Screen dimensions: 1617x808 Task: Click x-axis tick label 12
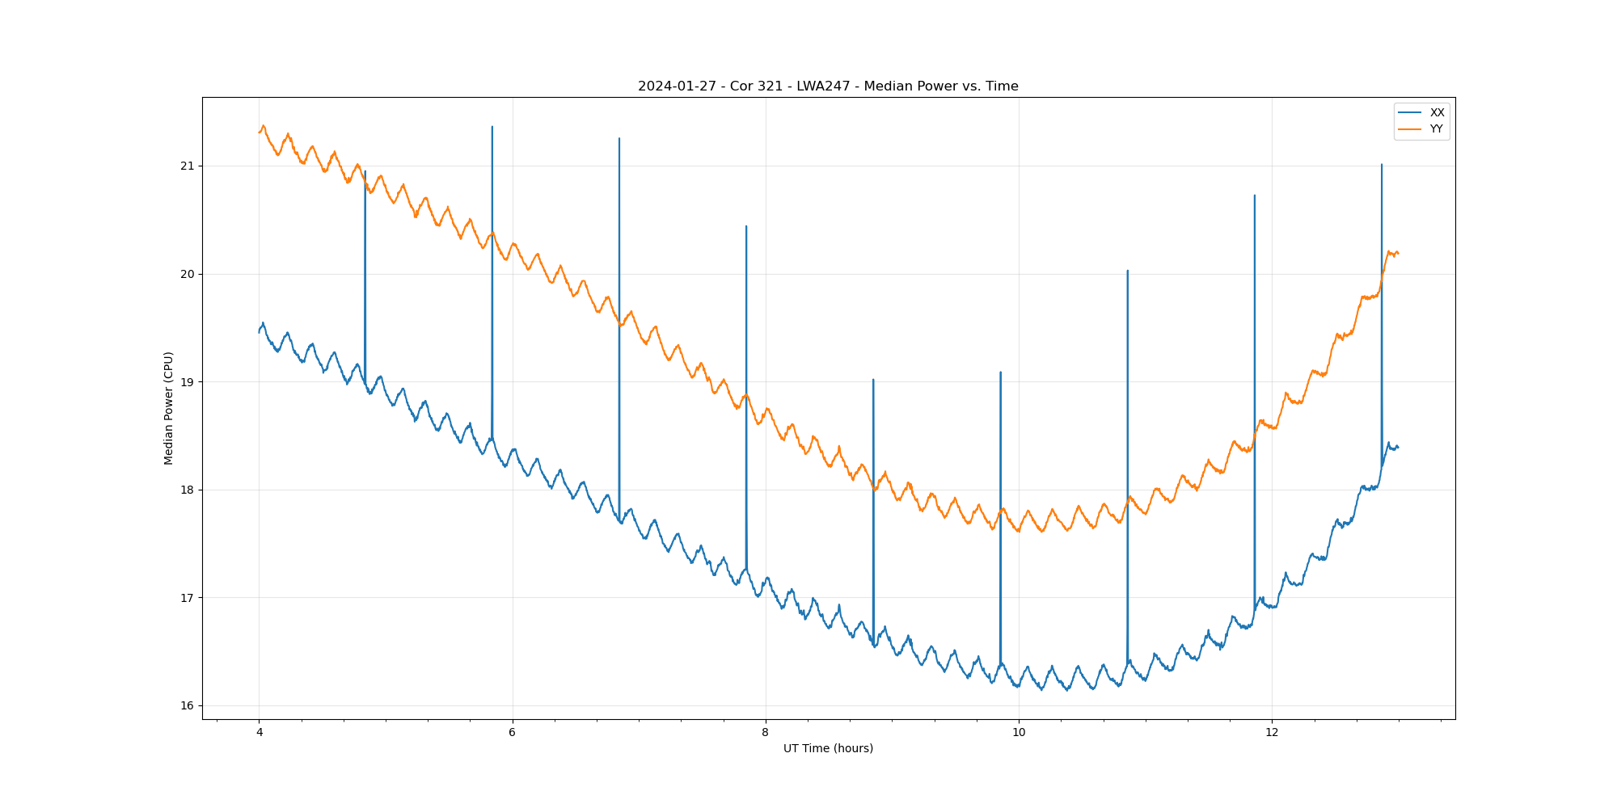(x=1272, y=733)
